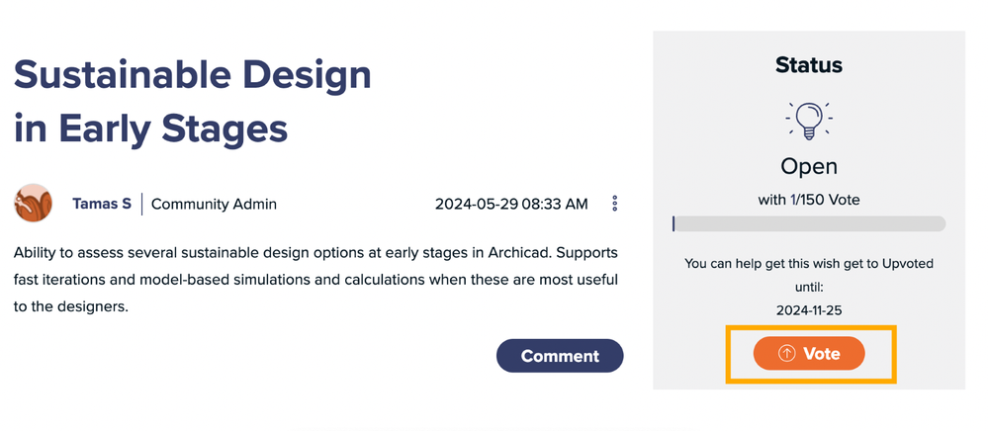Click the lightbulb status icon

pos(809,120)
